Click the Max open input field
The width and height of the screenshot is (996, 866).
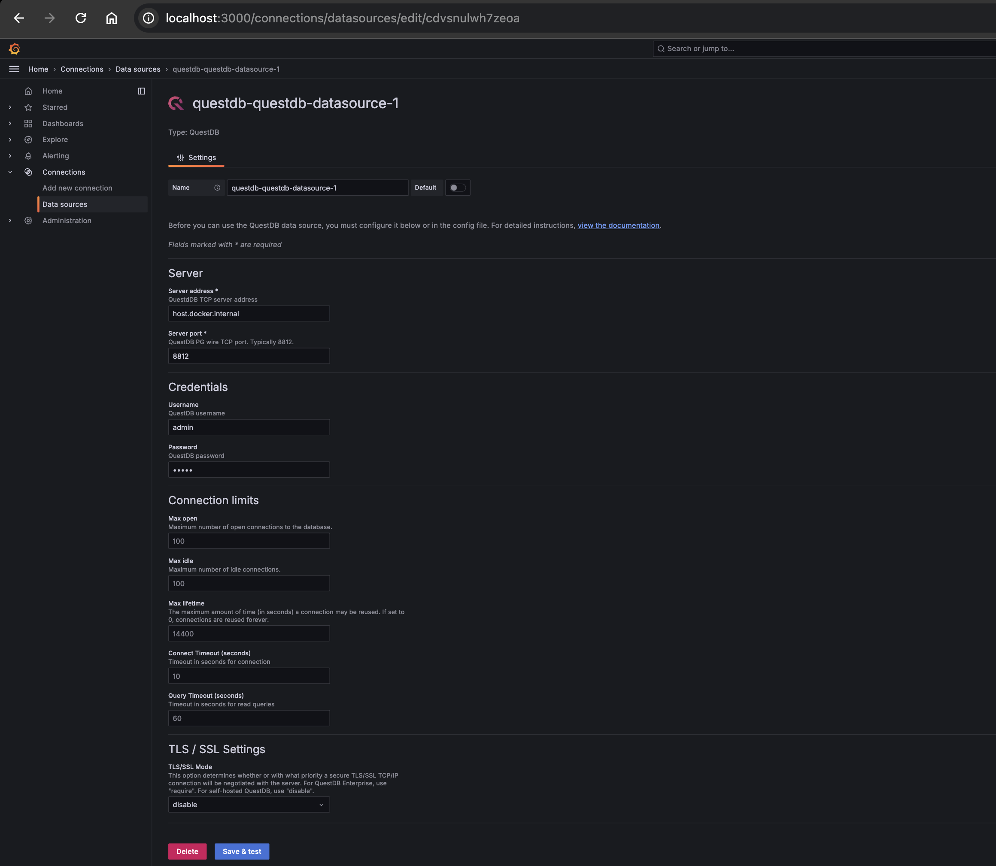point(249,541)
